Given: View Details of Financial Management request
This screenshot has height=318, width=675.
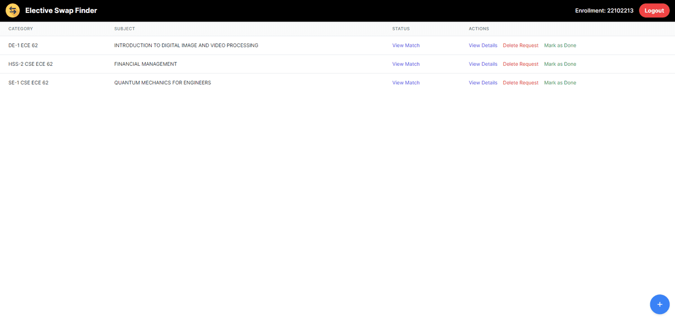Looking at the screenshot, I should [x=483, y=64].
